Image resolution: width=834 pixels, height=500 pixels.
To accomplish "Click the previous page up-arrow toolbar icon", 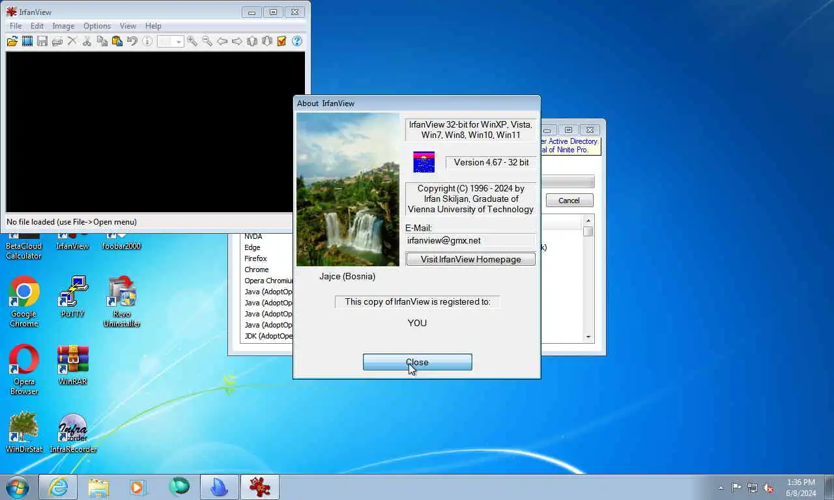I will (252, 41).
